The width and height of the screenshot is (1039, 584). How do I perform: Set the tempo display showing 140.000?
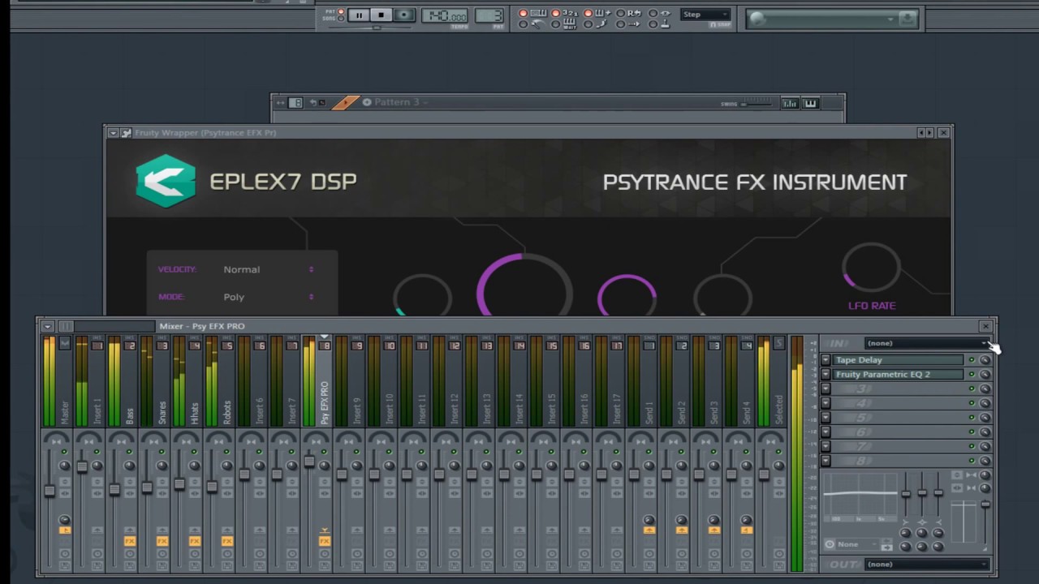coord(444,16)
